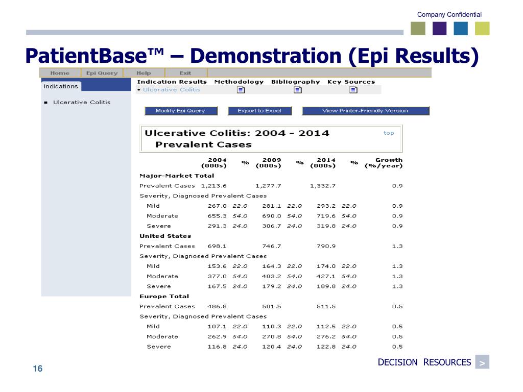Select the 1,332.7 value for 2014
Image resolution: width=523 pixels, height=392 pixels.
point(323,186)
